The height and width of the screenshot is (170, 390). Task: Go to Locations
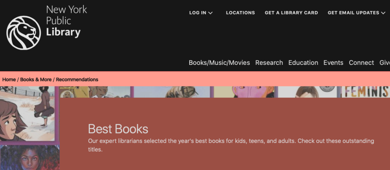[x=240, y=13]
